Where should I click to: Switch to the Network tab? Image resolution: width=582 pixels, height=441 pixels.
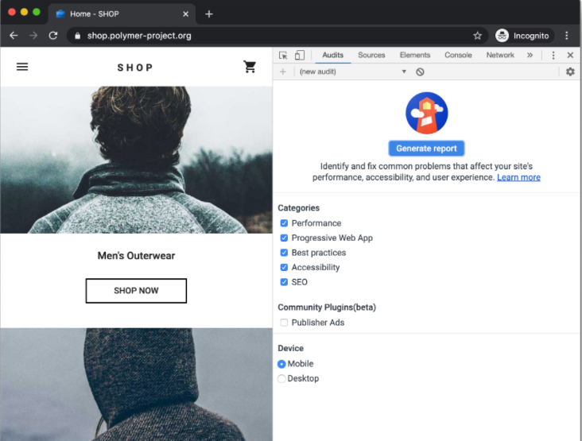[x=500, y=56]
